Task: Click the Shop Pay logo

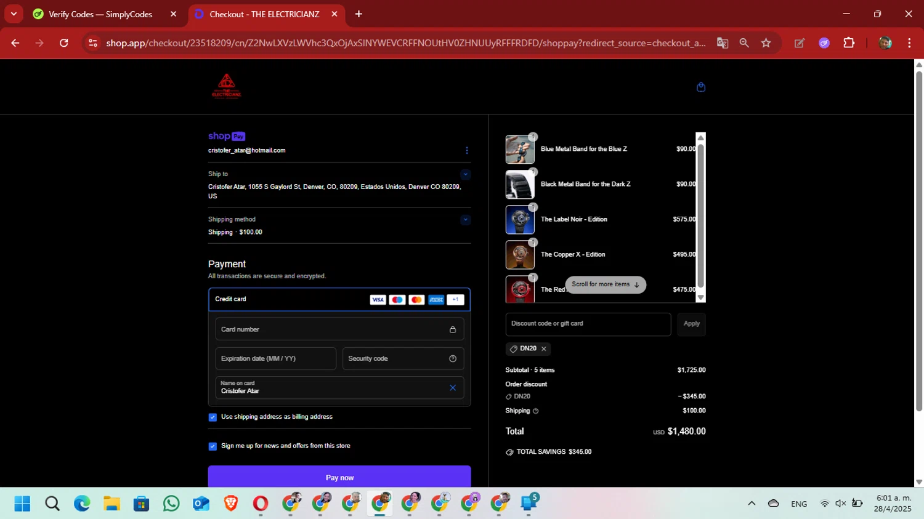Action: (x=227, y=136)
